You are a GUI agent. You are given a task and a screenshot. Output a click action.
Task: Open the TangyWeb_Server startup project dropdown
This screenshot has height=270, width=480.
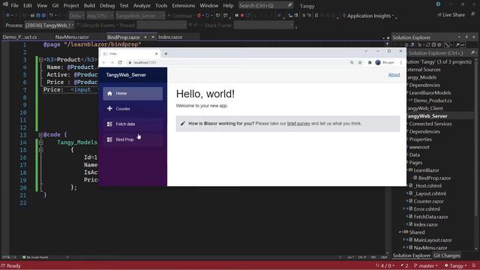(x=140, y=16)
